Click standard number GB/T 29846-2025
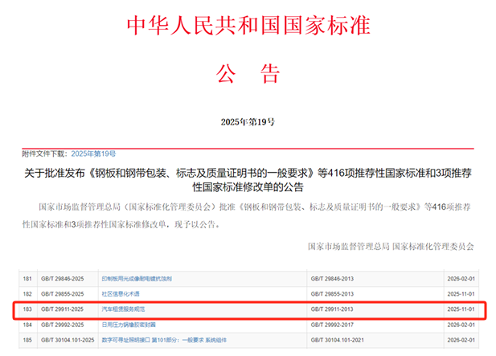Screen dimensions: 496x356 click(x=63, y=279)
